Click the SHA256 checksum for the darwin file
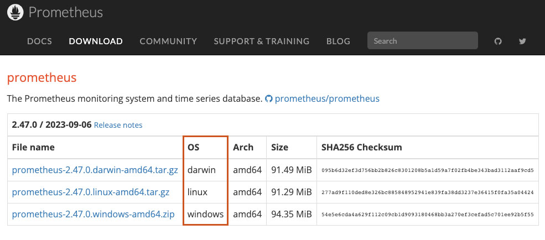 (x=427, y=170)
